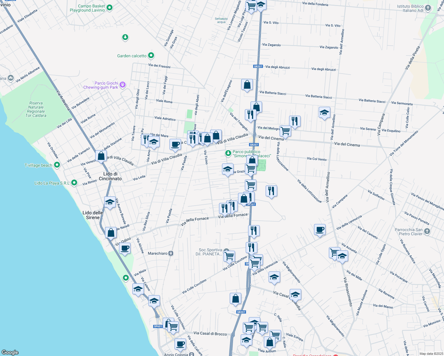444x356 pixels.
Task: Click the Campo Basket Playground Lavinio marker
Action: [110, 7]
